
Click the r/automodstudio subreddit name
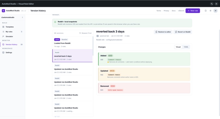point(8,17)
